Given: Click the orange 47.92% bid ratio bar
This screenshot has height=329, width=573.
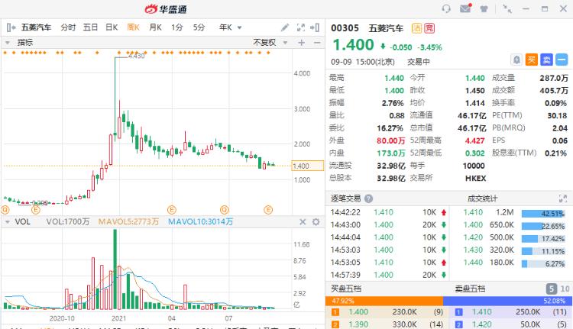Looking at the screenshot, I should pos(384,301).
